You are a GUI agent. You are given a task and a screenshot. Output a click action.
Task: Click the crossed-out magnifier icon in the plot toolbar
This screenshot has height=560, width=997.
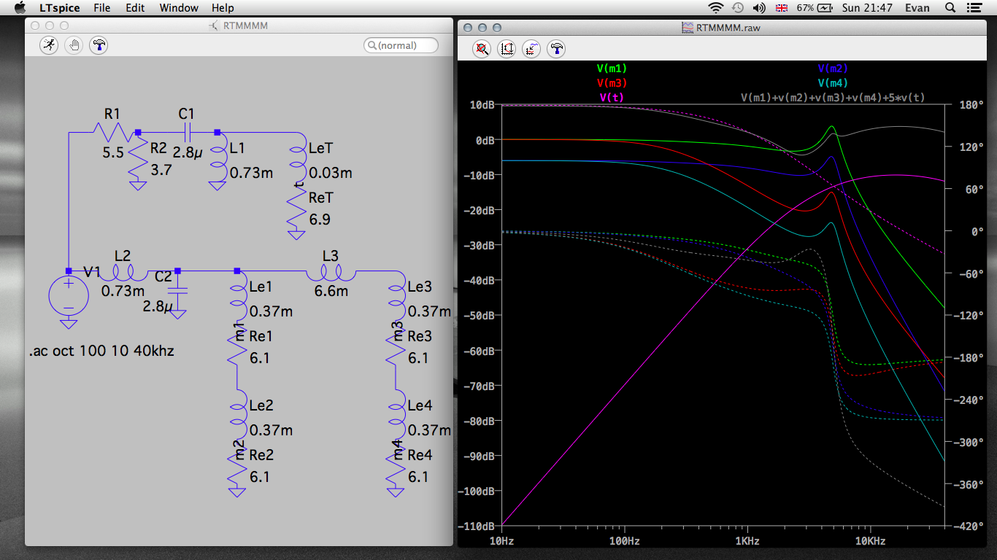pos(482,49)
